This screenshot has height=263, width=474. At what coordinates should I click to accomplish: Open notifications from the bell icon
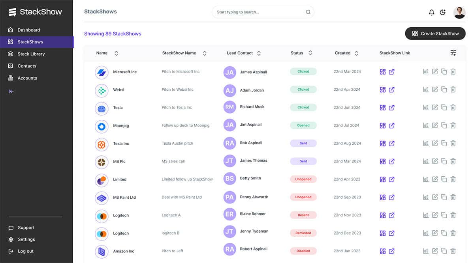click(431, 12)
